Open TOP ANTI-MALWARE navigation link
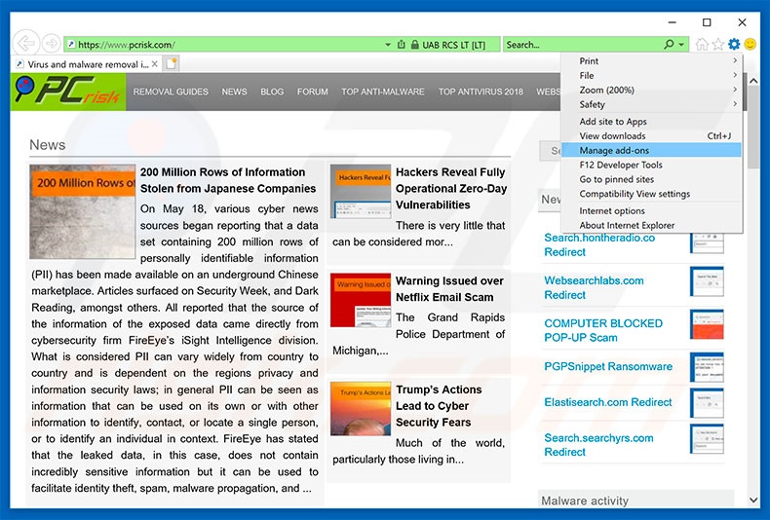The height and width of the screenshot is (520, 770). pos(382,92)
